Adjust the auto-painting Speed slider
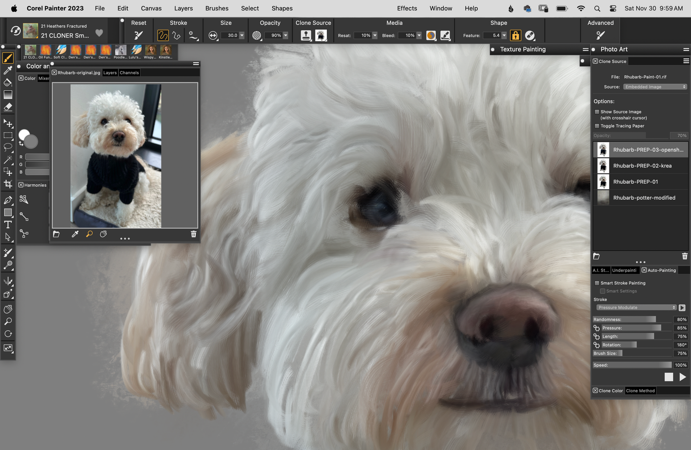The height and width of the screenshot is (450, 691). pos(632,365)
